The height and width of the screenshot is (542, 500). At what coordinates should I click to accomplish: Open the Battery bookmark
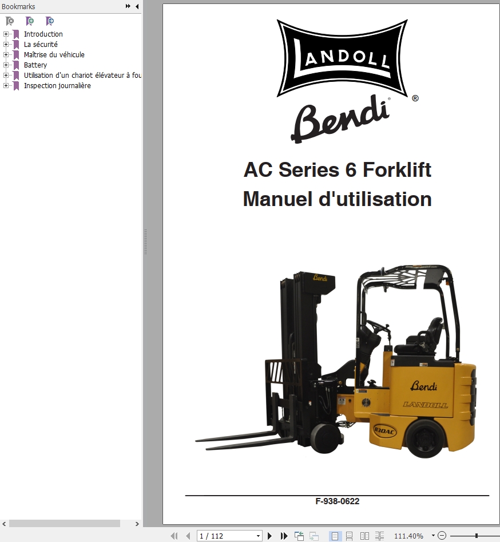point(35,65)
